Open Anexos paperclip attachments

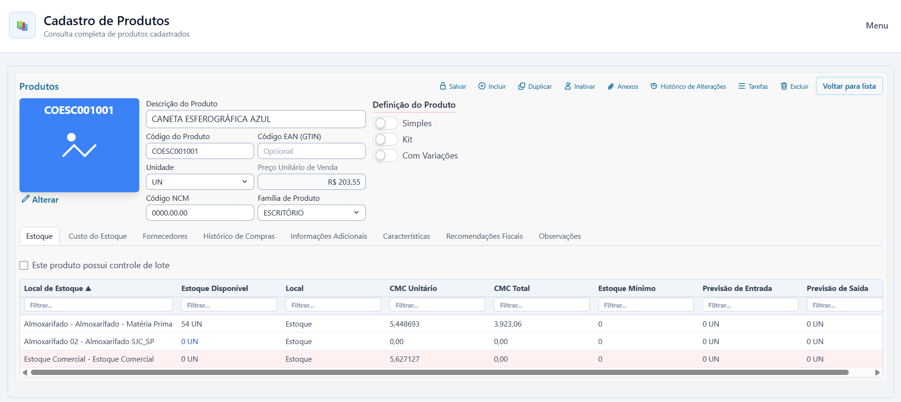click(x=611, y=86)
